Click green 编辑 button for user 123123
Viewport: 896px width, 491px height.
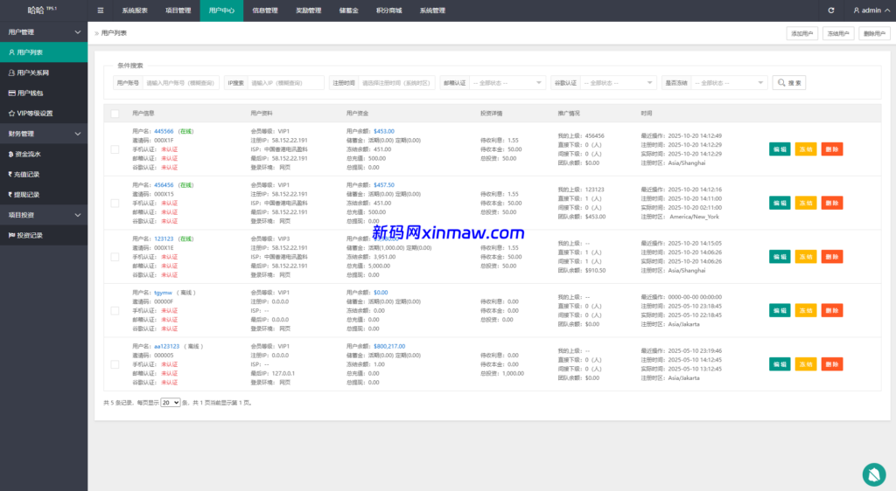tap(780, 257)
